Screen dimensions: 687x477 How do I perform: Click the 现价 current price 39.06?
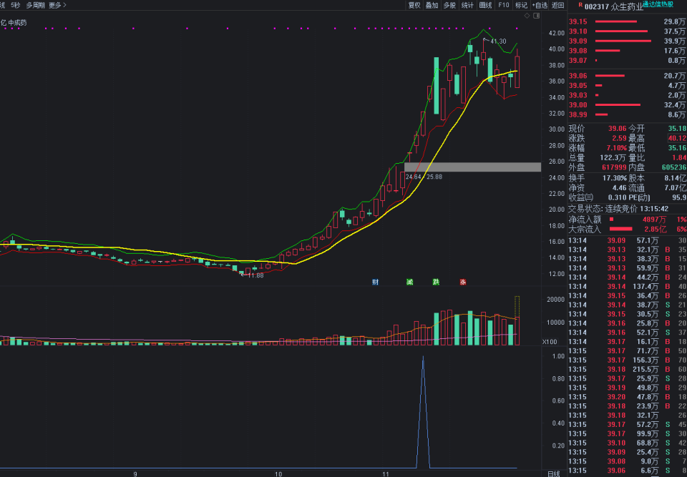(x=618, y=129)
